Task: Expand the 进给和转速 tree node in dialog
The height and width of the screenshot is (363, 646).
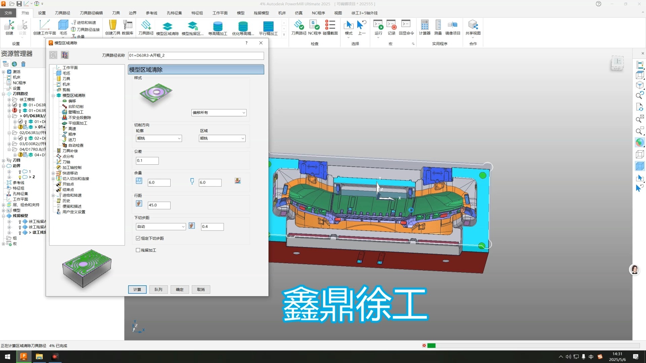Action: pos(53,195)
